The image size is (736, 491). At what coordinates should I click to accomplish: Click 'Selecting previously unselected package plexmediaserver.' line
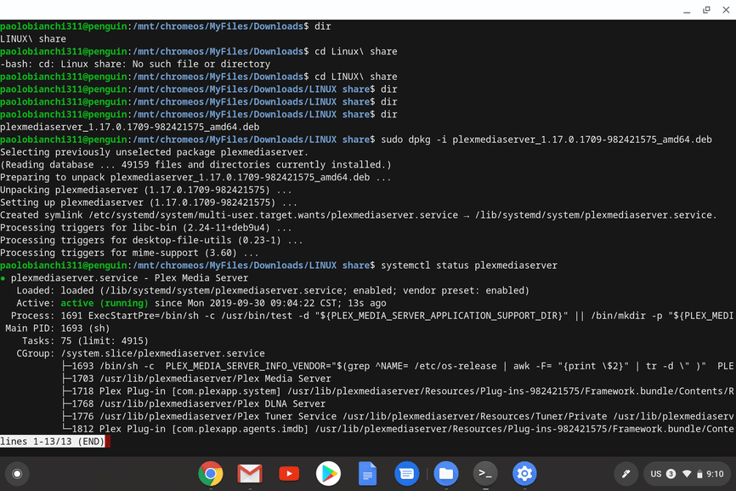coord(155,152)
